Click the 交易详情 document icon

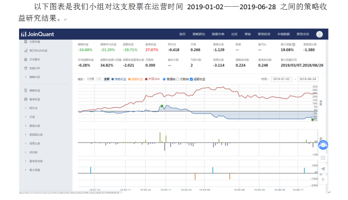point(26,42)
